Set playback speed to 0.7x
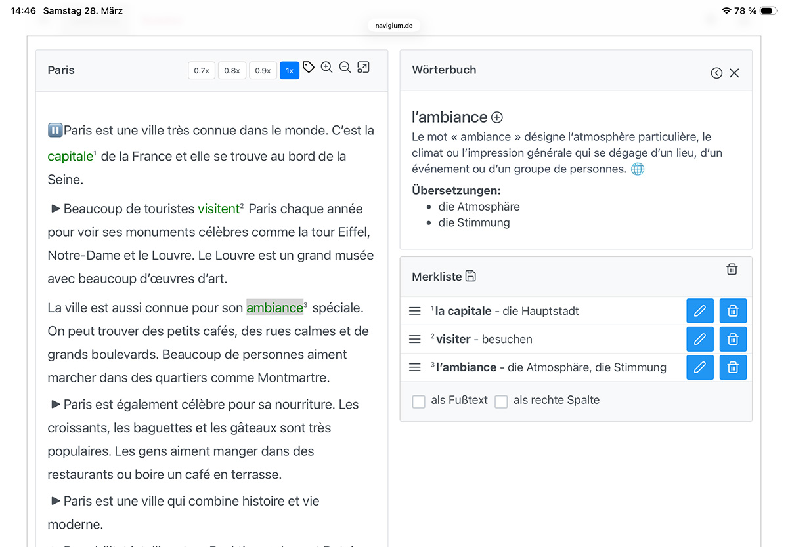The height and width of the screenshot is (547, 788). point(202,70)
